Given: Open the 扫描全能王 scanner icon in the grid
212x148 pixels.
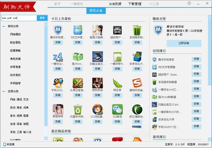Looking at the screenshot, I should (x=98, y=57).
